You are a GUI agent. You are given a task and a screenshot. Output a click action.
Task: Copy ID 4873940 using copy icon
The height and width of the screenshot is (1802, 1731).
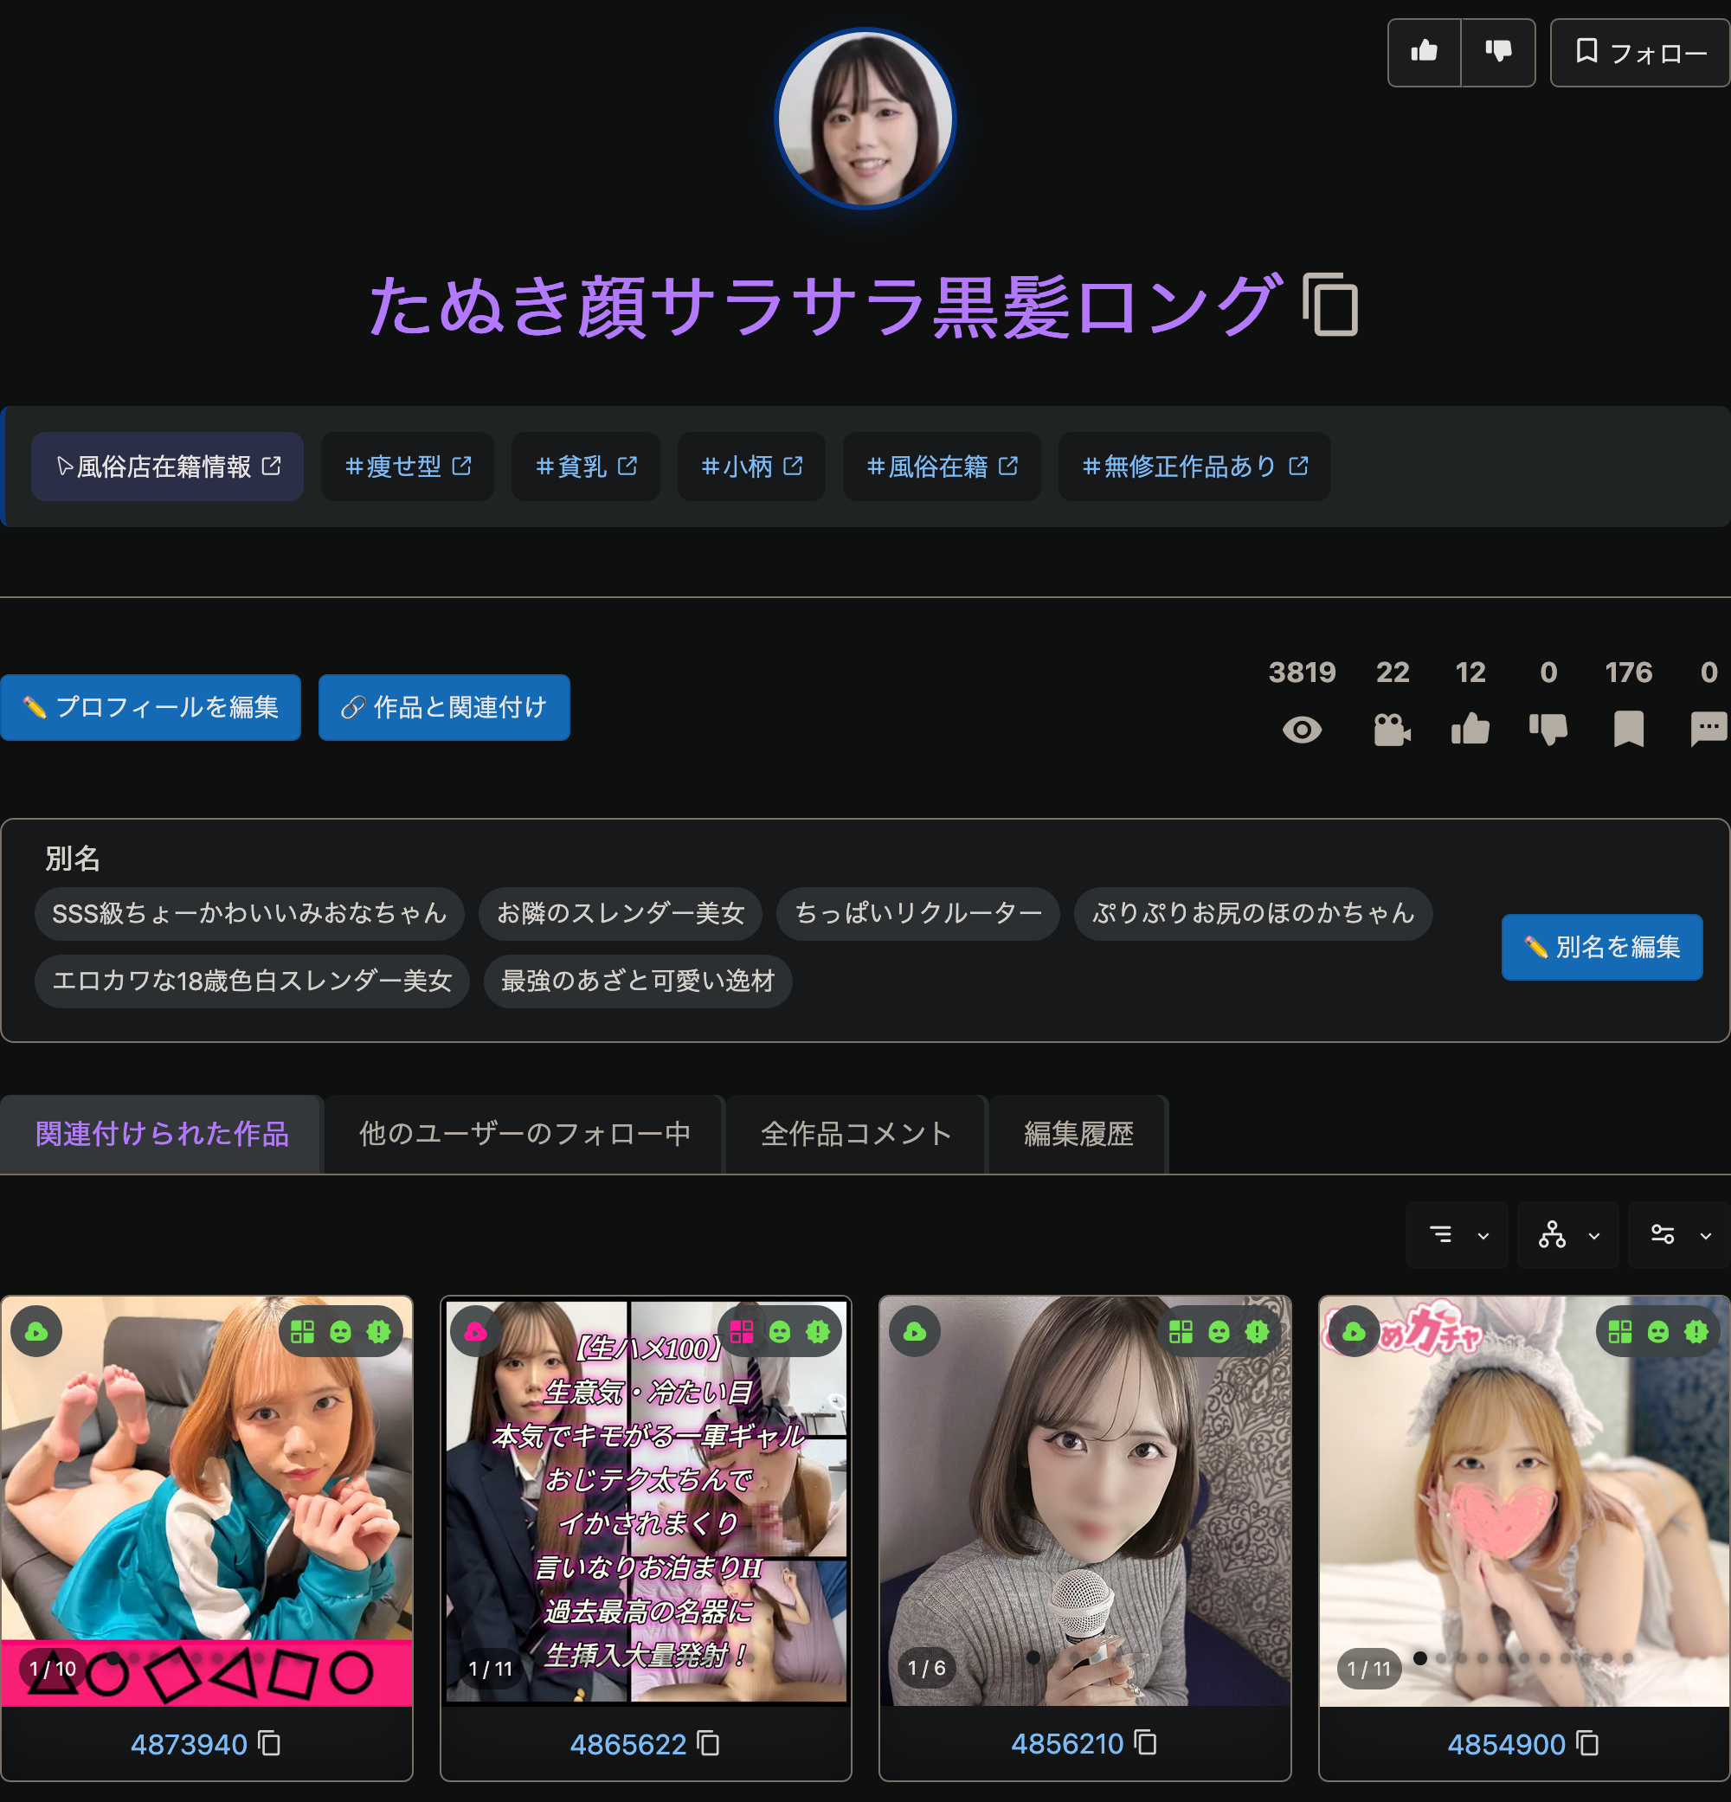click(269, 1743)
